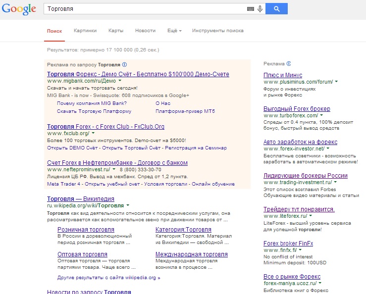Open 'Платформа-призер MT5' sitelink
Image resolution: width=366 pixels, height=294 pixels.
click(x=185, y=111)
